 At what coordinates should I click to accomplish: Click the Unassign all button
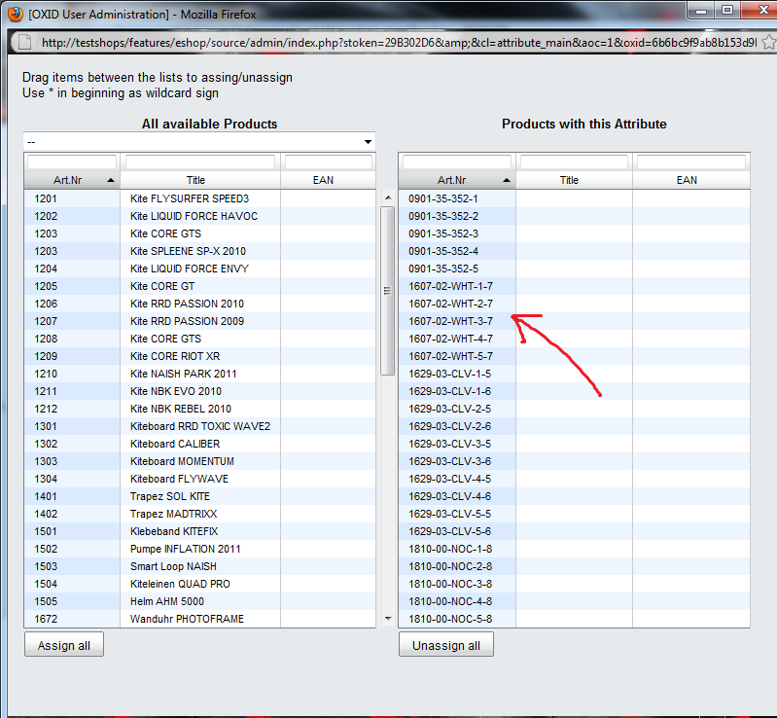click(446, 645)
